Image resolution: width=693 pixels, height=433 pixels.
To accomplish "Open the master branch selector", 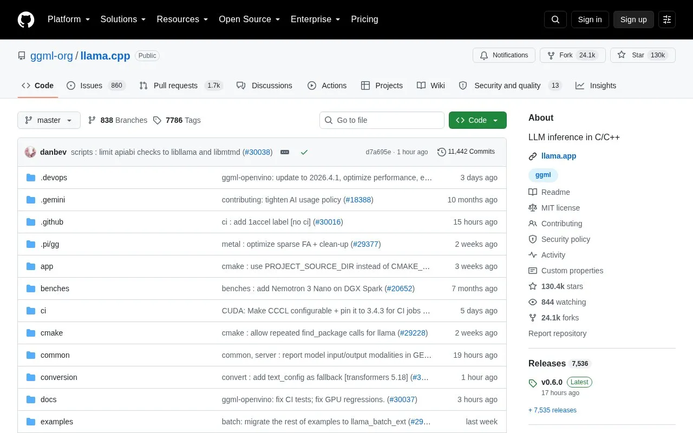I will [x=49, y=120].
